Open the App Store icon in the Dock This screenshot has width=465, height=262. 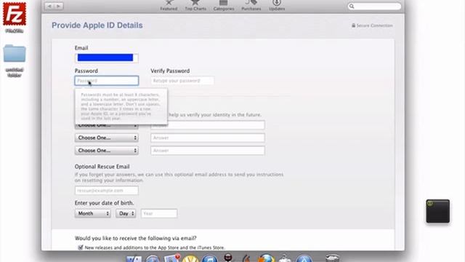pos(304,259)
